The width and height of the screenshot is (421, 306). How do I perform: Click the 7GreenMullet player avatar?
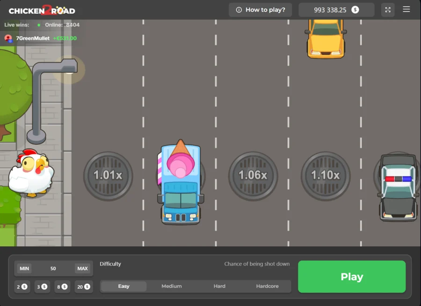(8, 38)
